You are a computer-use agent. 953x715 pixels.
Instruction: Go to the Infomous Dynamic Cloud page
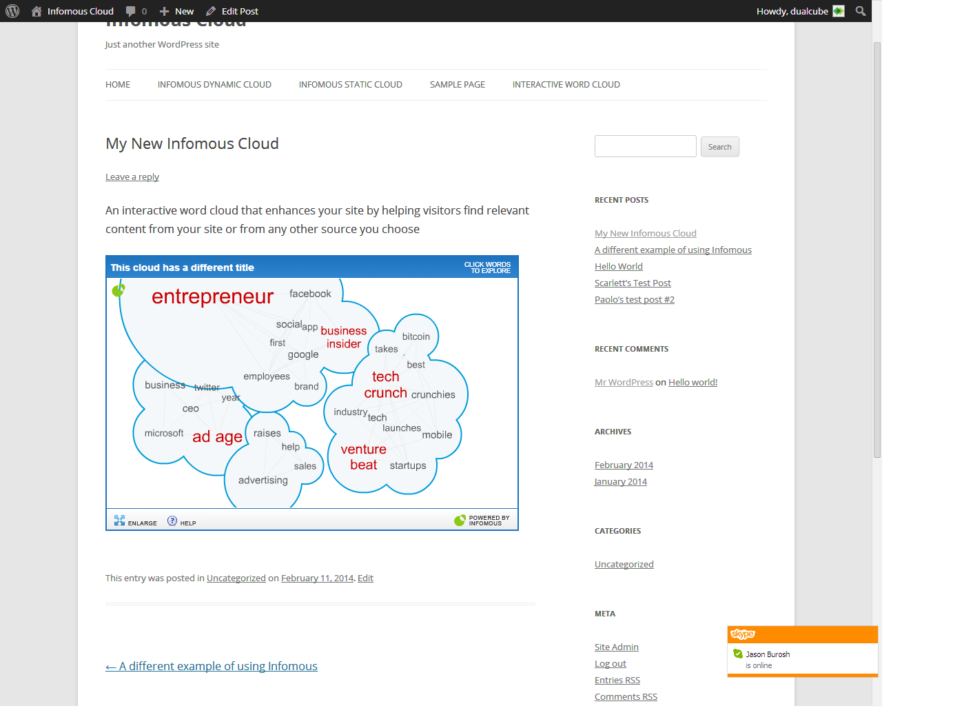tap(214, 85)
